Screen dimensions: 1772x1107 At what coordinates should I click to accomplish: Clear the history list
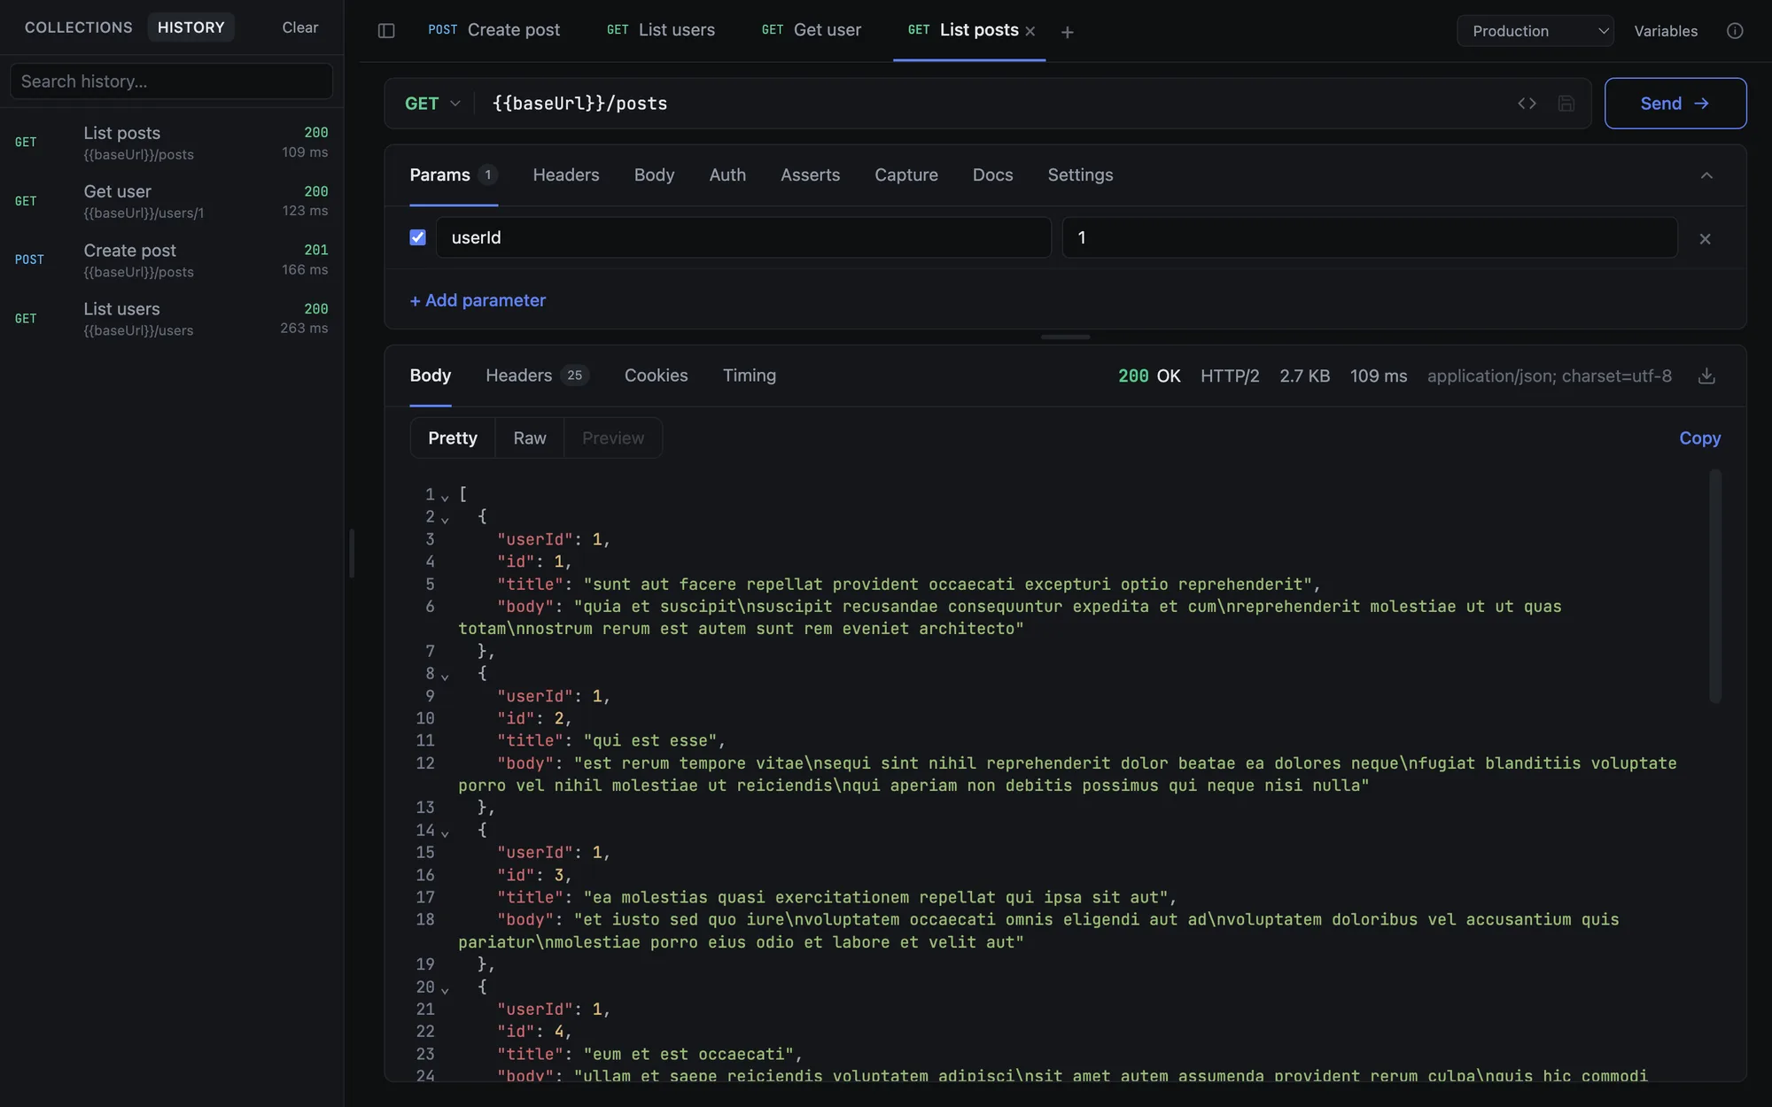point(300,27)
